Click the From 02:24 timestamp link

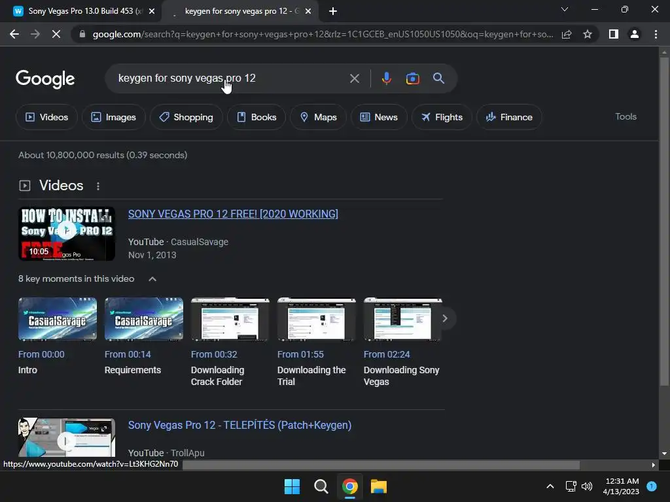coord(387,354)
